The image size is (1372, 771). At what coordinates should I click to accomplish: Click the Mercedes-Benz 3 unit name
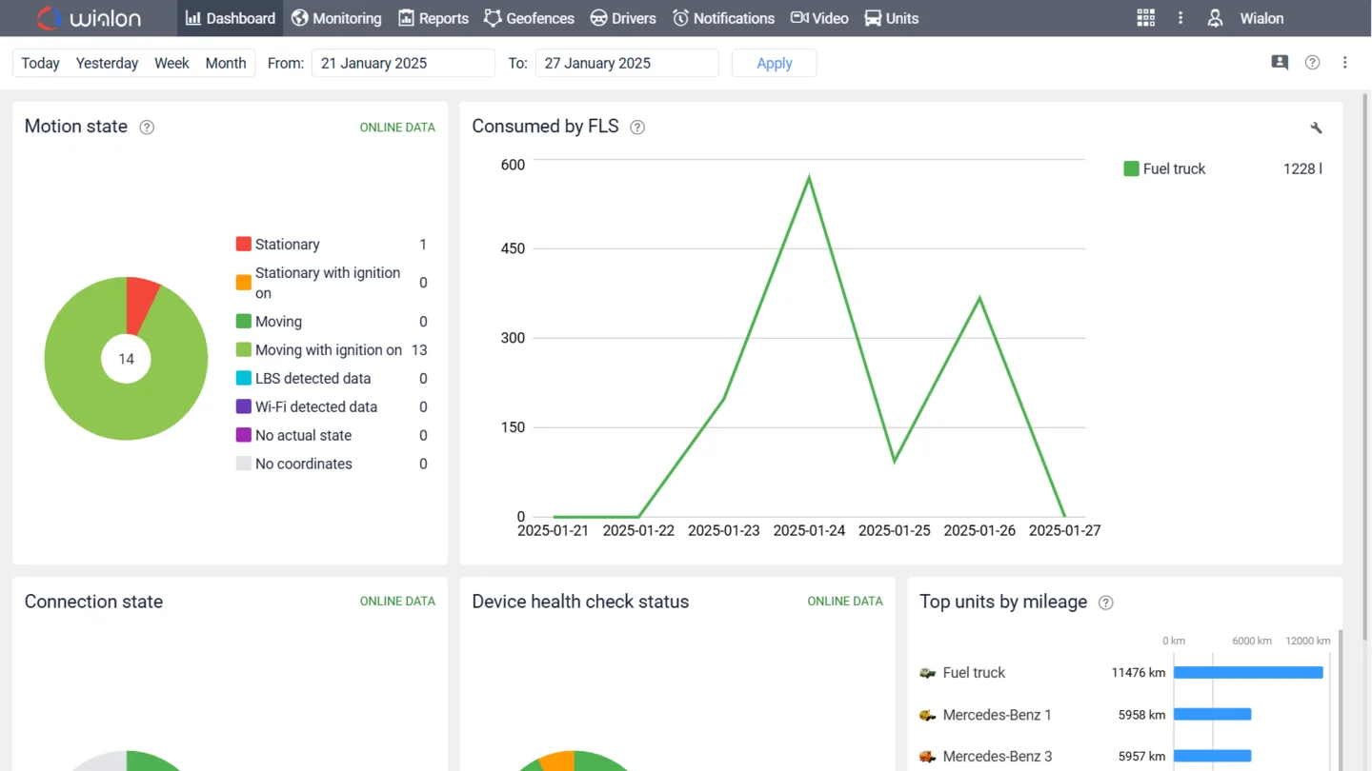click(x=998, y=757)
